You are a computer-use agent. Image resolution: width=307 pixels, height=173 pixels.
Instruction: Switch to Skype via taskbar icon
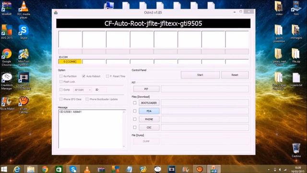click(73, 169)
